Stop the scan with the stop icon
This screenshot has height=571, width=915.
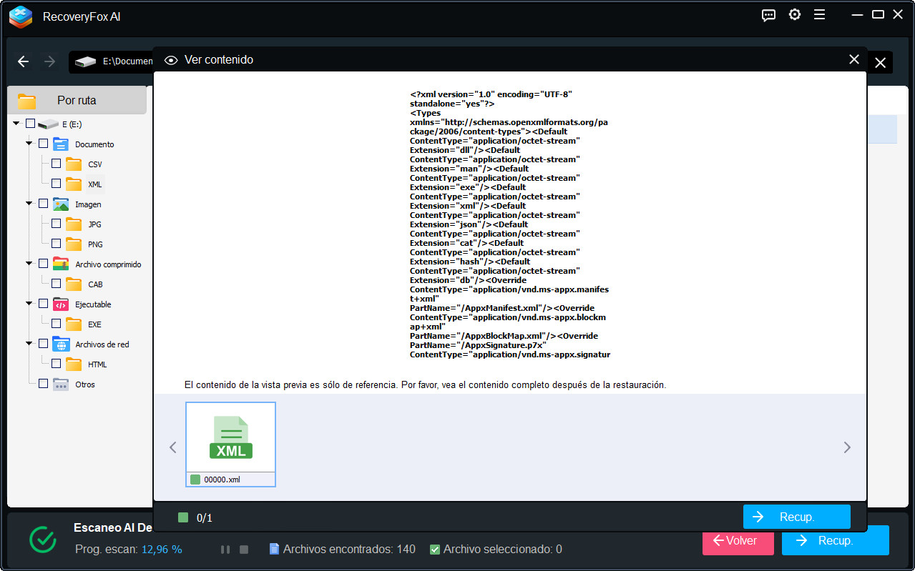tap(243, 549)
